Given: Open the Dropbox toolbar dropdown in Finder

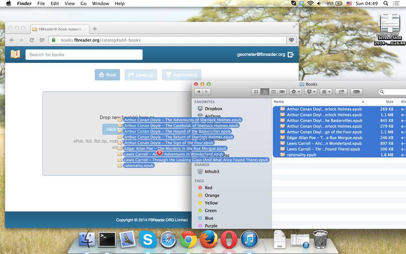Looking at the screenshot, I should click(311, 92).
